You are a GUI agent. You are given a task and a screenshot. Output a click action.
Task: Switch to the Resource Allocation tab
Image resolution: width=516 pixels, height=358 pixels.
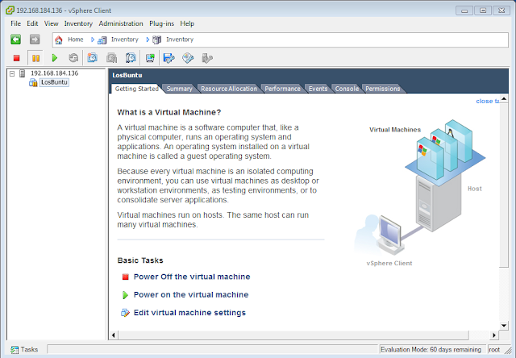[229, 89]
